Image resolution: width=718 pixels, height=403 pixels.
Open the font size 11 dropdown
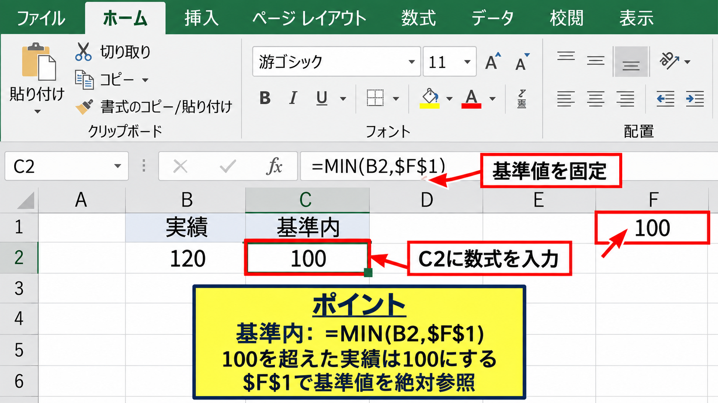[x=467, y=62]
